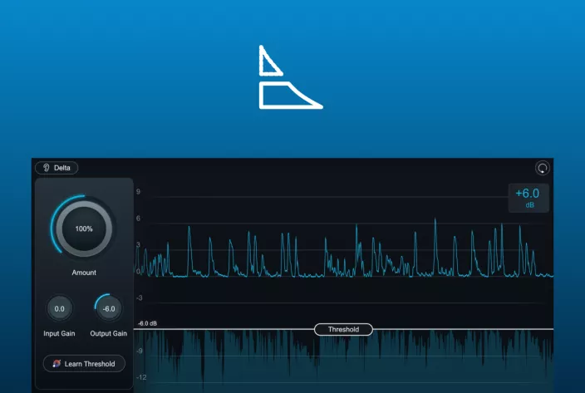Click the -12 scale marking on meter
585x393 pixels.
pos(140,376)
